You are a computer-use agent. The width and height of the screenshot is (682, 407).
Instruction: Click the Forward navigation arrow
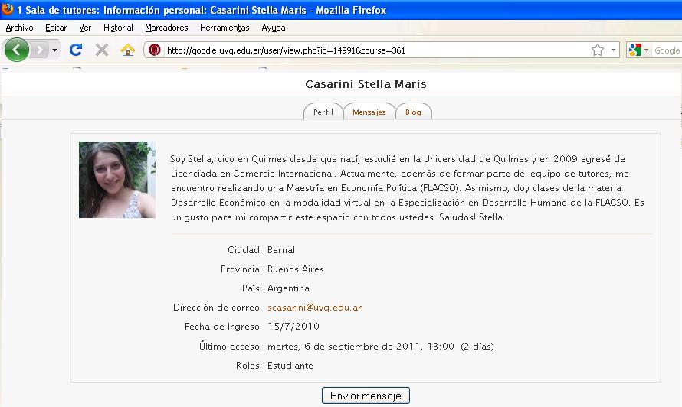40,50
